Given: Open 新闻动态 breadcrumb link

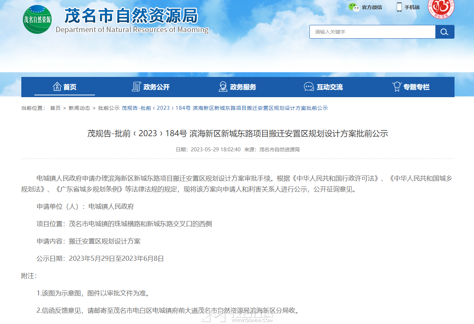Looking at the screenshot, I should coord(79,108).
